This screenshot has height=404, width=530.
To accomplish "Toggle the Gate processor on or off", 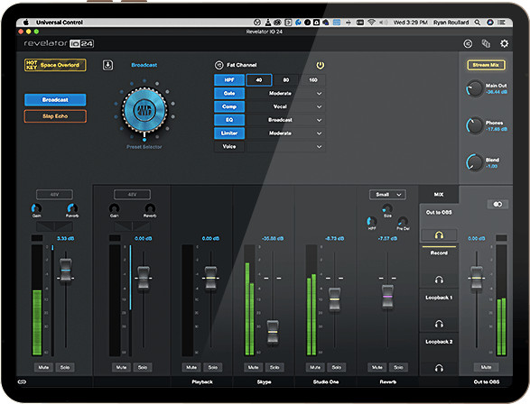I will tap(229, 94).
